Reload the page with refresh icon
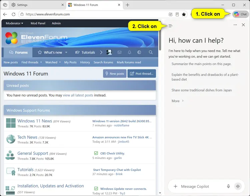Viewport: 250px width, 196px height. 14,14
